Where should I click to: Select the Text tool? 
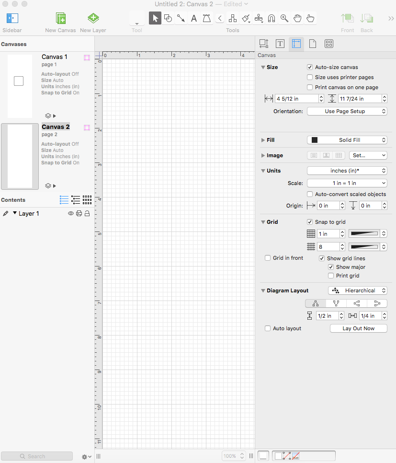coord(194,18)
